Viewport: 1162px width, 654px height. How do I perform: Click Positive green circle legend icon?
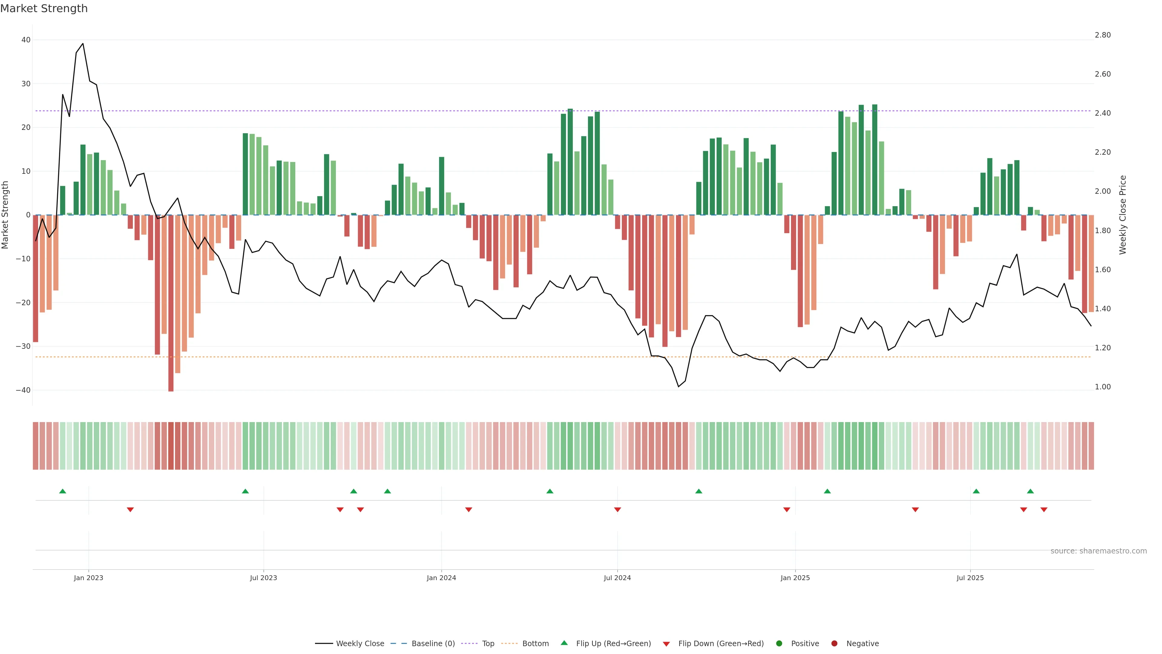(x=779, y=643)
